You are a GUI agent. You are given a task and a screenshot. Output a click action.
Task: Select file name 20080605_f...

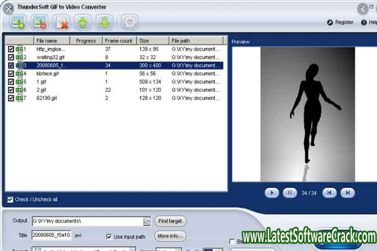51,65
